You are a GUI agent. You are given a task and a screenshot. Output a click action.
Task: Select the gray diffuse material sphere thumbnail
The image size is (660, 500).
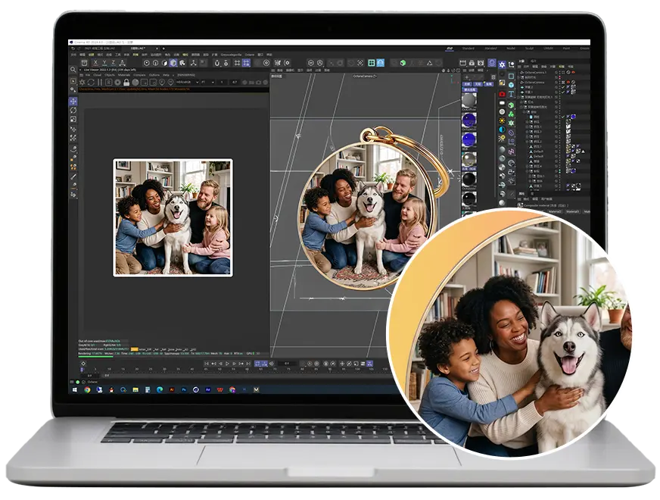point(469,100)
